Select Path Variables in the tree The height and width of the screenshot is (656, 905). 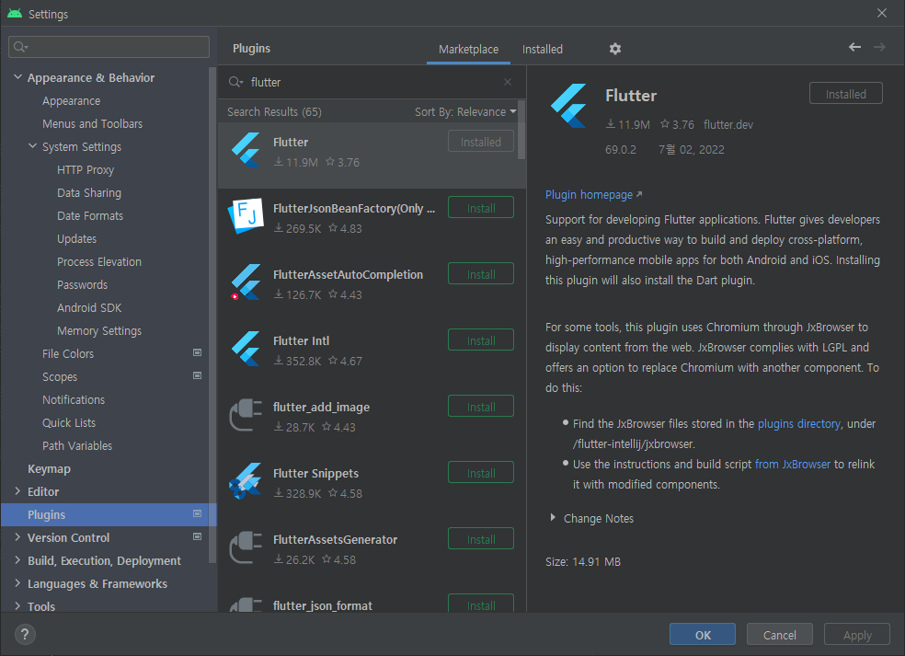76,446
